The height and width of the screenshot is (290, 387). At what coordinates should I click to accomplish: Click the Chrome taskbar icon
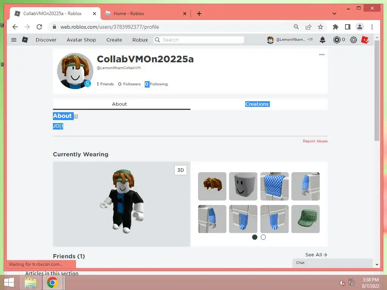(52, 282)
